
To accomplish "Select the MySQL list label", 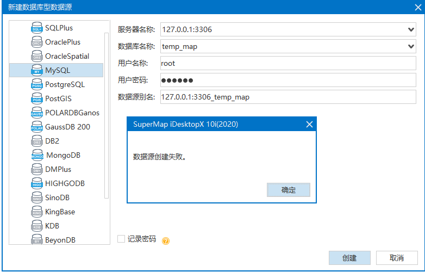I will 58,70.
